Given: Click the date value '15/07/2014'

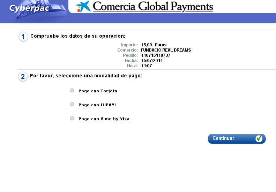Looking at the screenshot, I should tap(152, 61).
